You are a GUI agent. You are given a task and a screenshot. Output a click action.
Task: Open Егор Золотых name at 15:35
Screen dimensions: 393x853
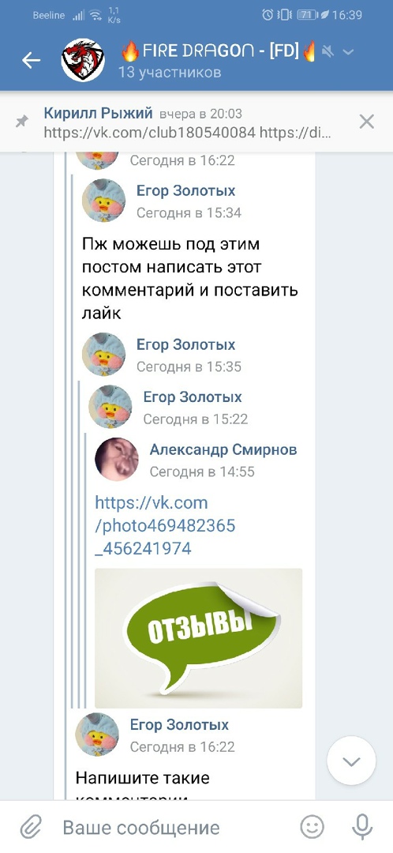[x=185, y=345]
